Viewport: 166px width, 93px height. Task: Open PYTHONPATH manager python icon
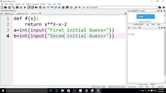click(80, 7)
